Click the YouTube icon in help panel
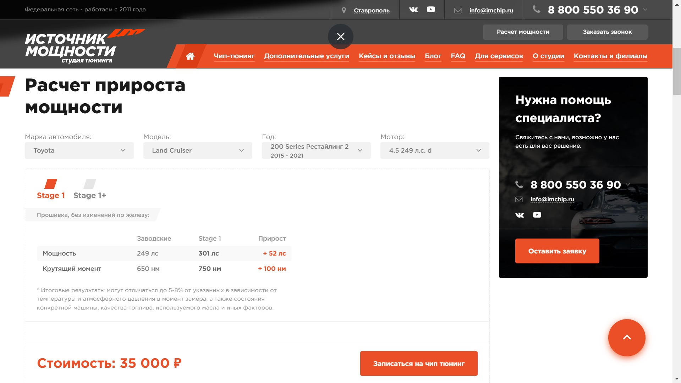The height and width of the screenshot is (383, 681). 537,215
